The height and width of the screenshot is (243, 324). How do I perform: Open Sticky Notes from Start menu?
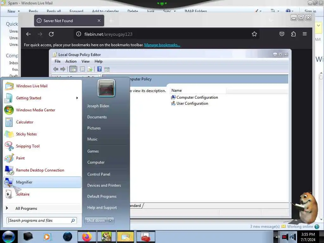click(42, 134)
